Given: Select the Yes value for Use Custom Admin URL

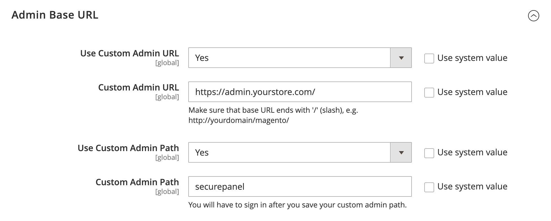Looking at the screenshot, I should pos(202,58).
